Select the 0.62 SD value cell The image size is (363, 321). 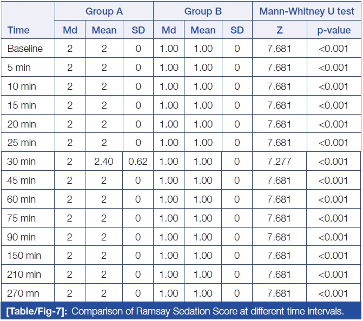tap(138, 162)
